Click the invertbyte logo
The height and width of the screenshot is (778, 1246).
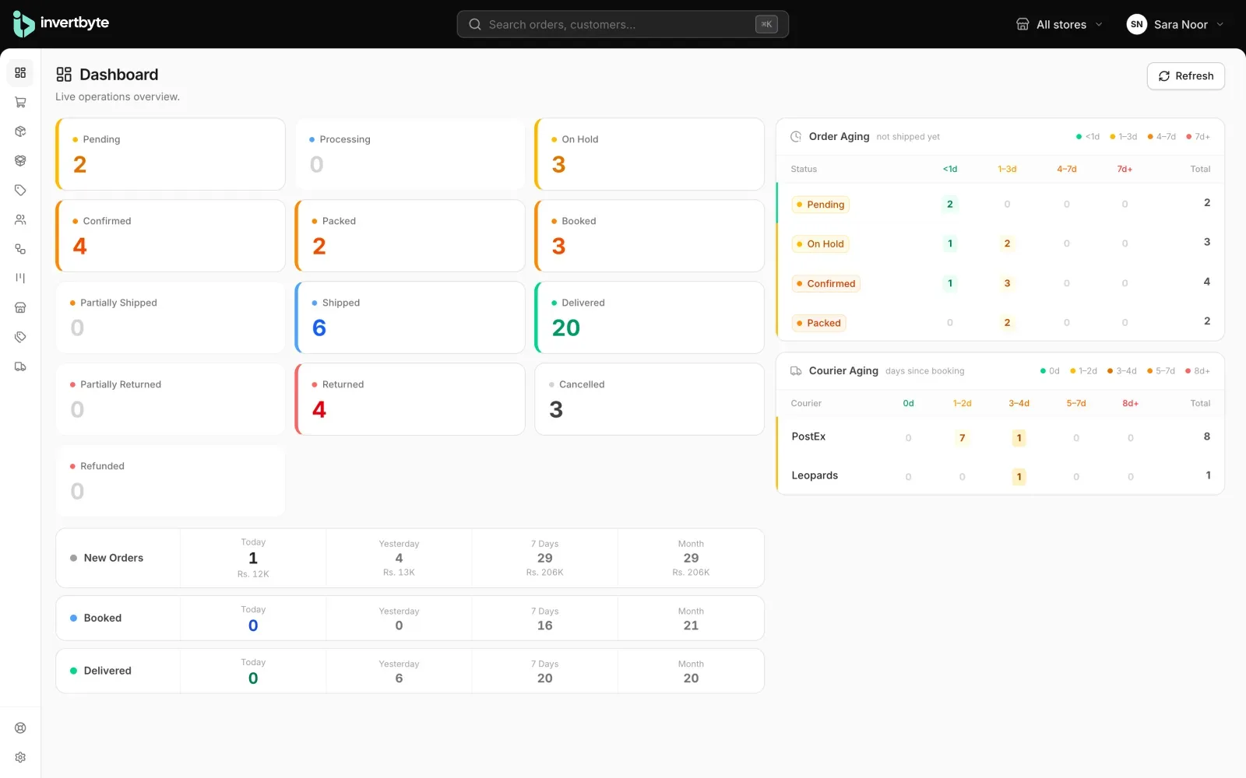[x=61, y=23]
